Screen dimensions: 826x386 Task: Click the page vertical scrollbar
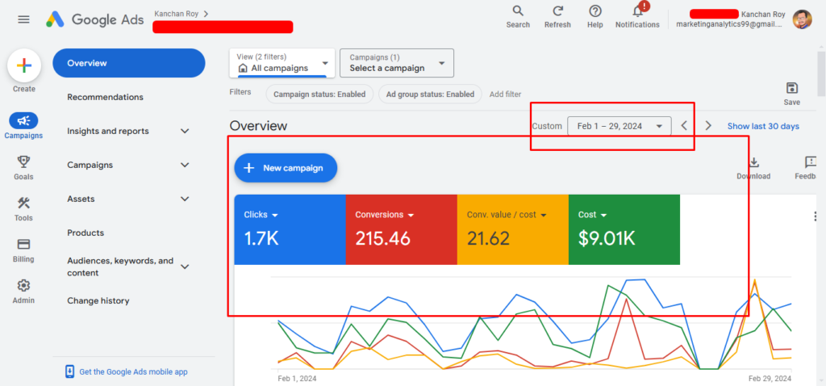point(821,73)
